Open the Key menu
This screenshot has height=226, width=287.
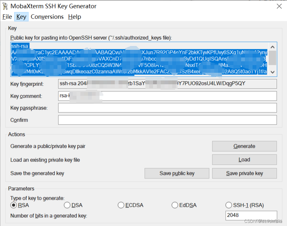tap(21, 17)
